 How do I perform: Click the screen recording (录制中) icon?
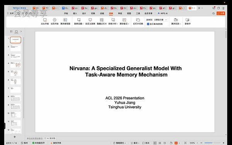pos(188,20)
